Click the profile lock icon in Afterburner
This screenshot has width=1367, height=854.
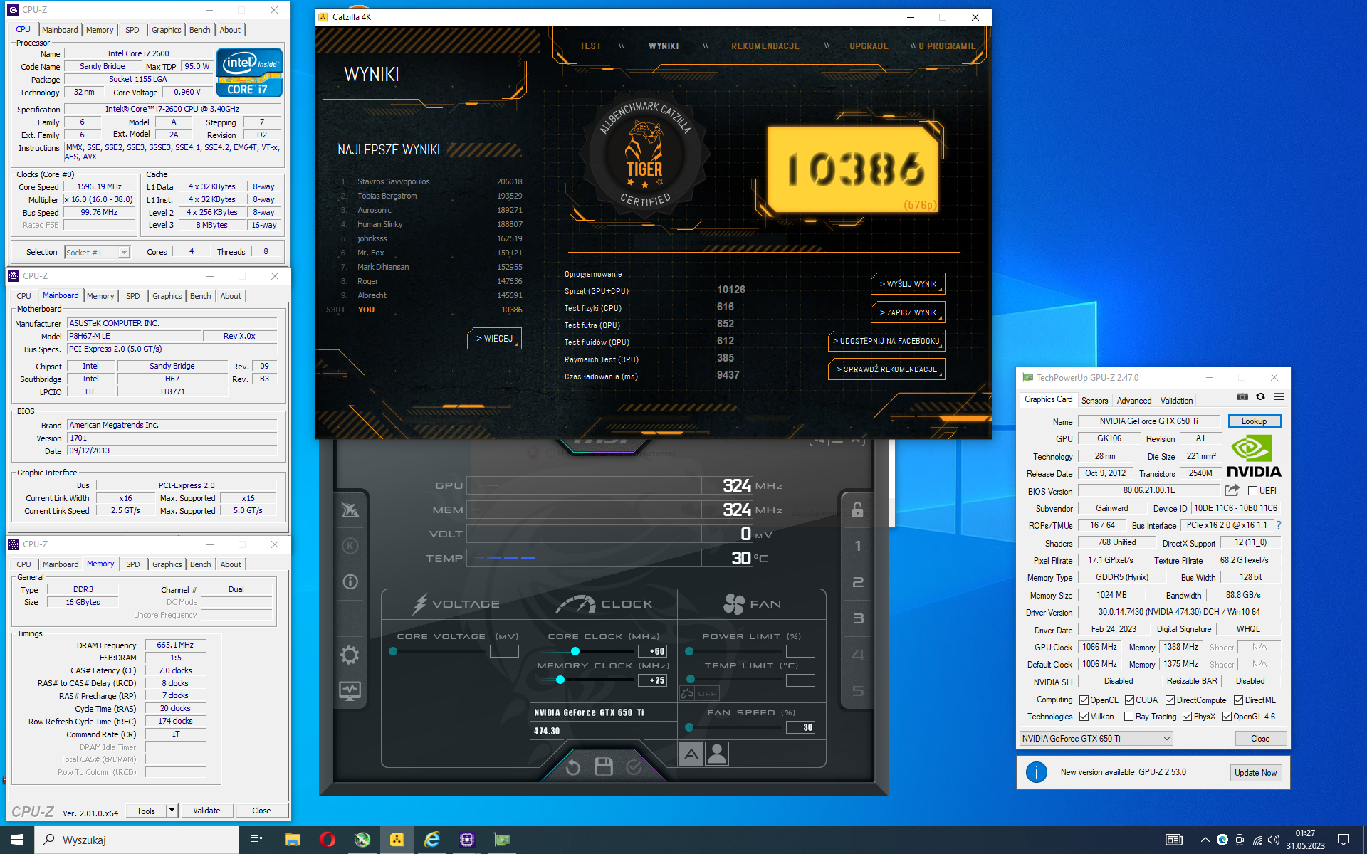click(857, 510)
